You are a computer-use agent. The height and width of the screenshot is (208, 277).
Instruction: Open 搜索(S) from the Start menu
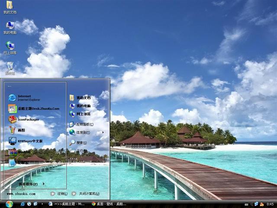[81, 143]
